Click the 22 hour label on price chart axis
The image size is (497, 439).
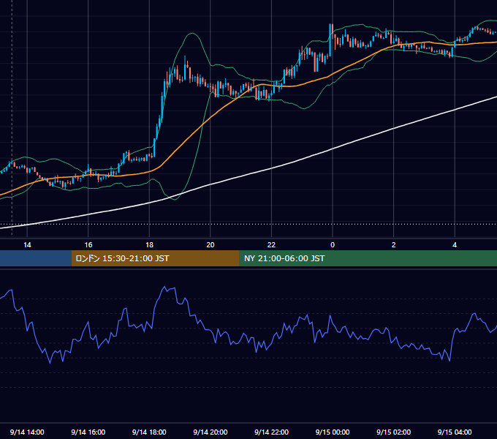point(271,245)
